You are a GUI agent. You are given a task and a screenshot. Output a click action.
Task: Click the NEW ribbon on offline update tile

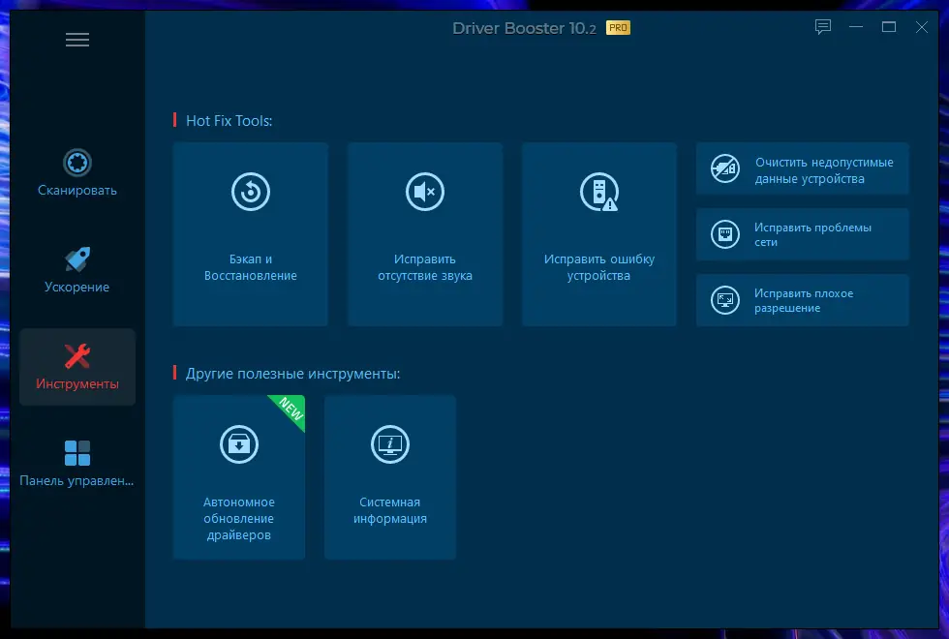[291, 410]
